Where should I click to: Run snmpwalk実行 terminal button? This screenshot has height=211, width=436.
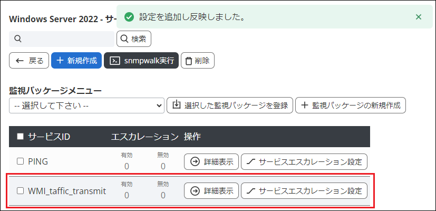point(141,61)
